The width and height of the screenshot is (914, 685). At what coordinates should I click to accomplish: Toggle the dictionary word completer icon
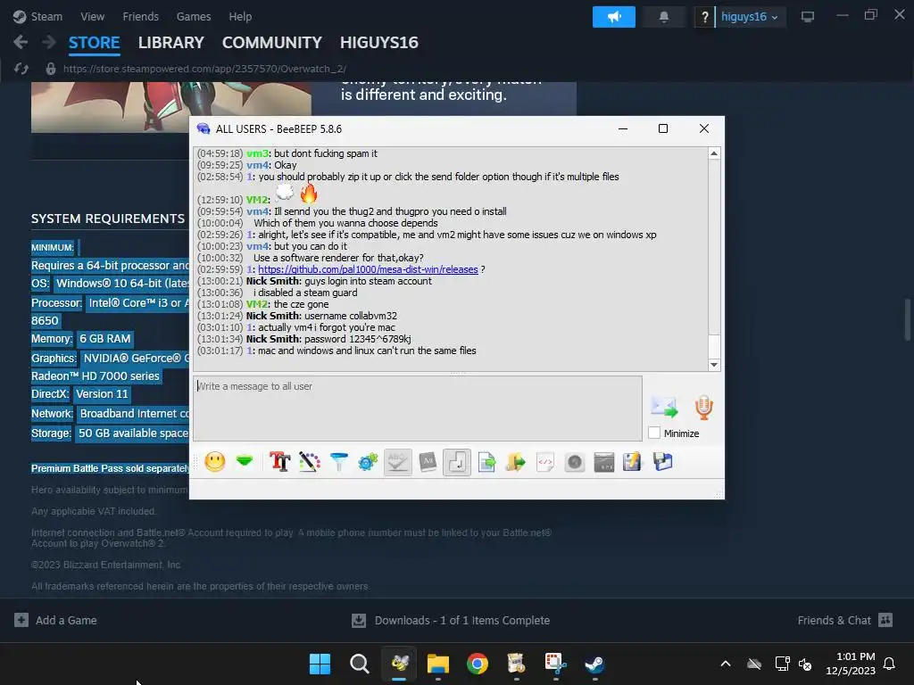(x=428, y=462)
